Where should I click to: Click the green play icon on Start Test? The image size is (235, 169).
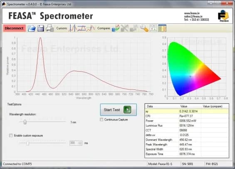127,109
